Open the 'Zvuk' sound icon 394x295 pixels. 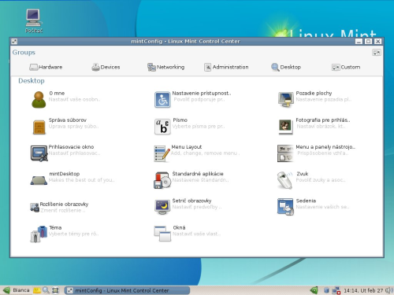pos(285,180)
